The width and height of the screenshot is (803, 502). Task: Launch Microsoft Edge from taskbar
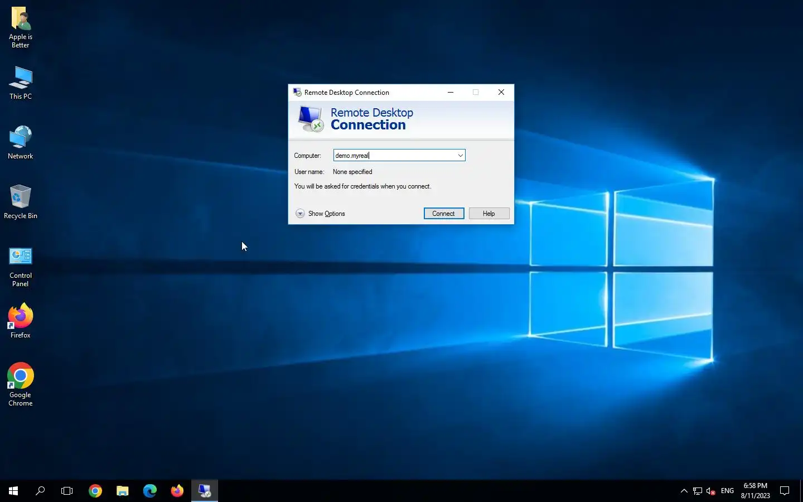(150, 491)
